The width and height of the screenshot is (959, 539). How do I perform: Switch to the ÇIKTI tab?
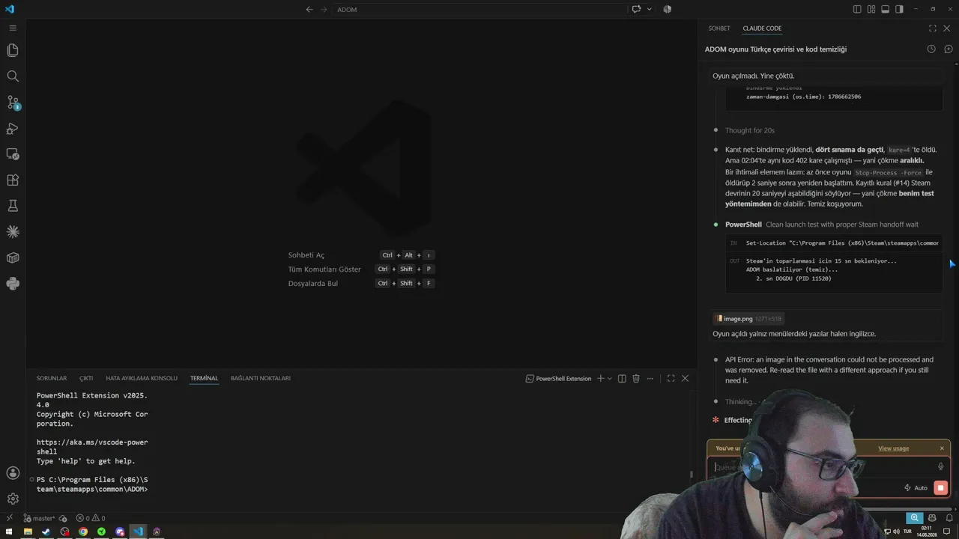point(86,379)
